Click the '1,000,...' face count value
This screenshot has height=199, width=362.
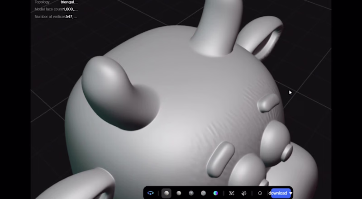[70, 9]
